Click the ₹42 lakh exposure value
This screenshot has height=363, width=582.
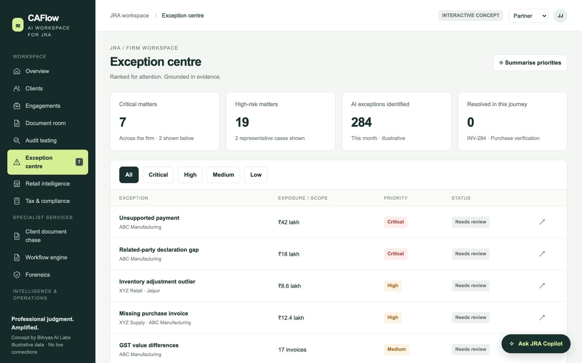289,222
